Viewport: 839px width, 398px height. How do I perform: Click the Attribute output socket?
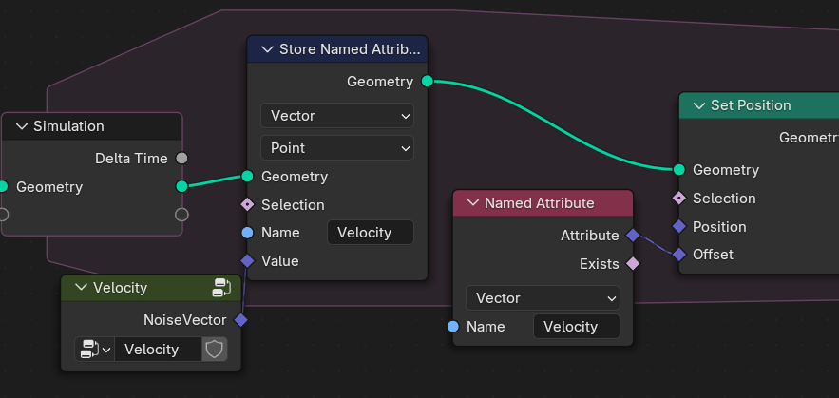[633, 235]
